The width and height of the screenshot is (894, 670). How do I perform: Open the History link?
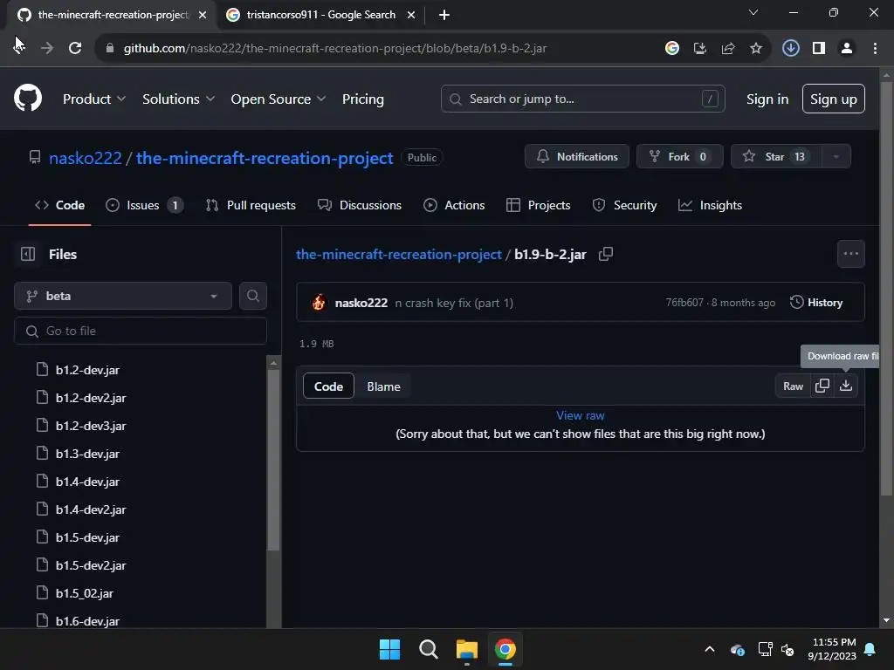[816, 303]
